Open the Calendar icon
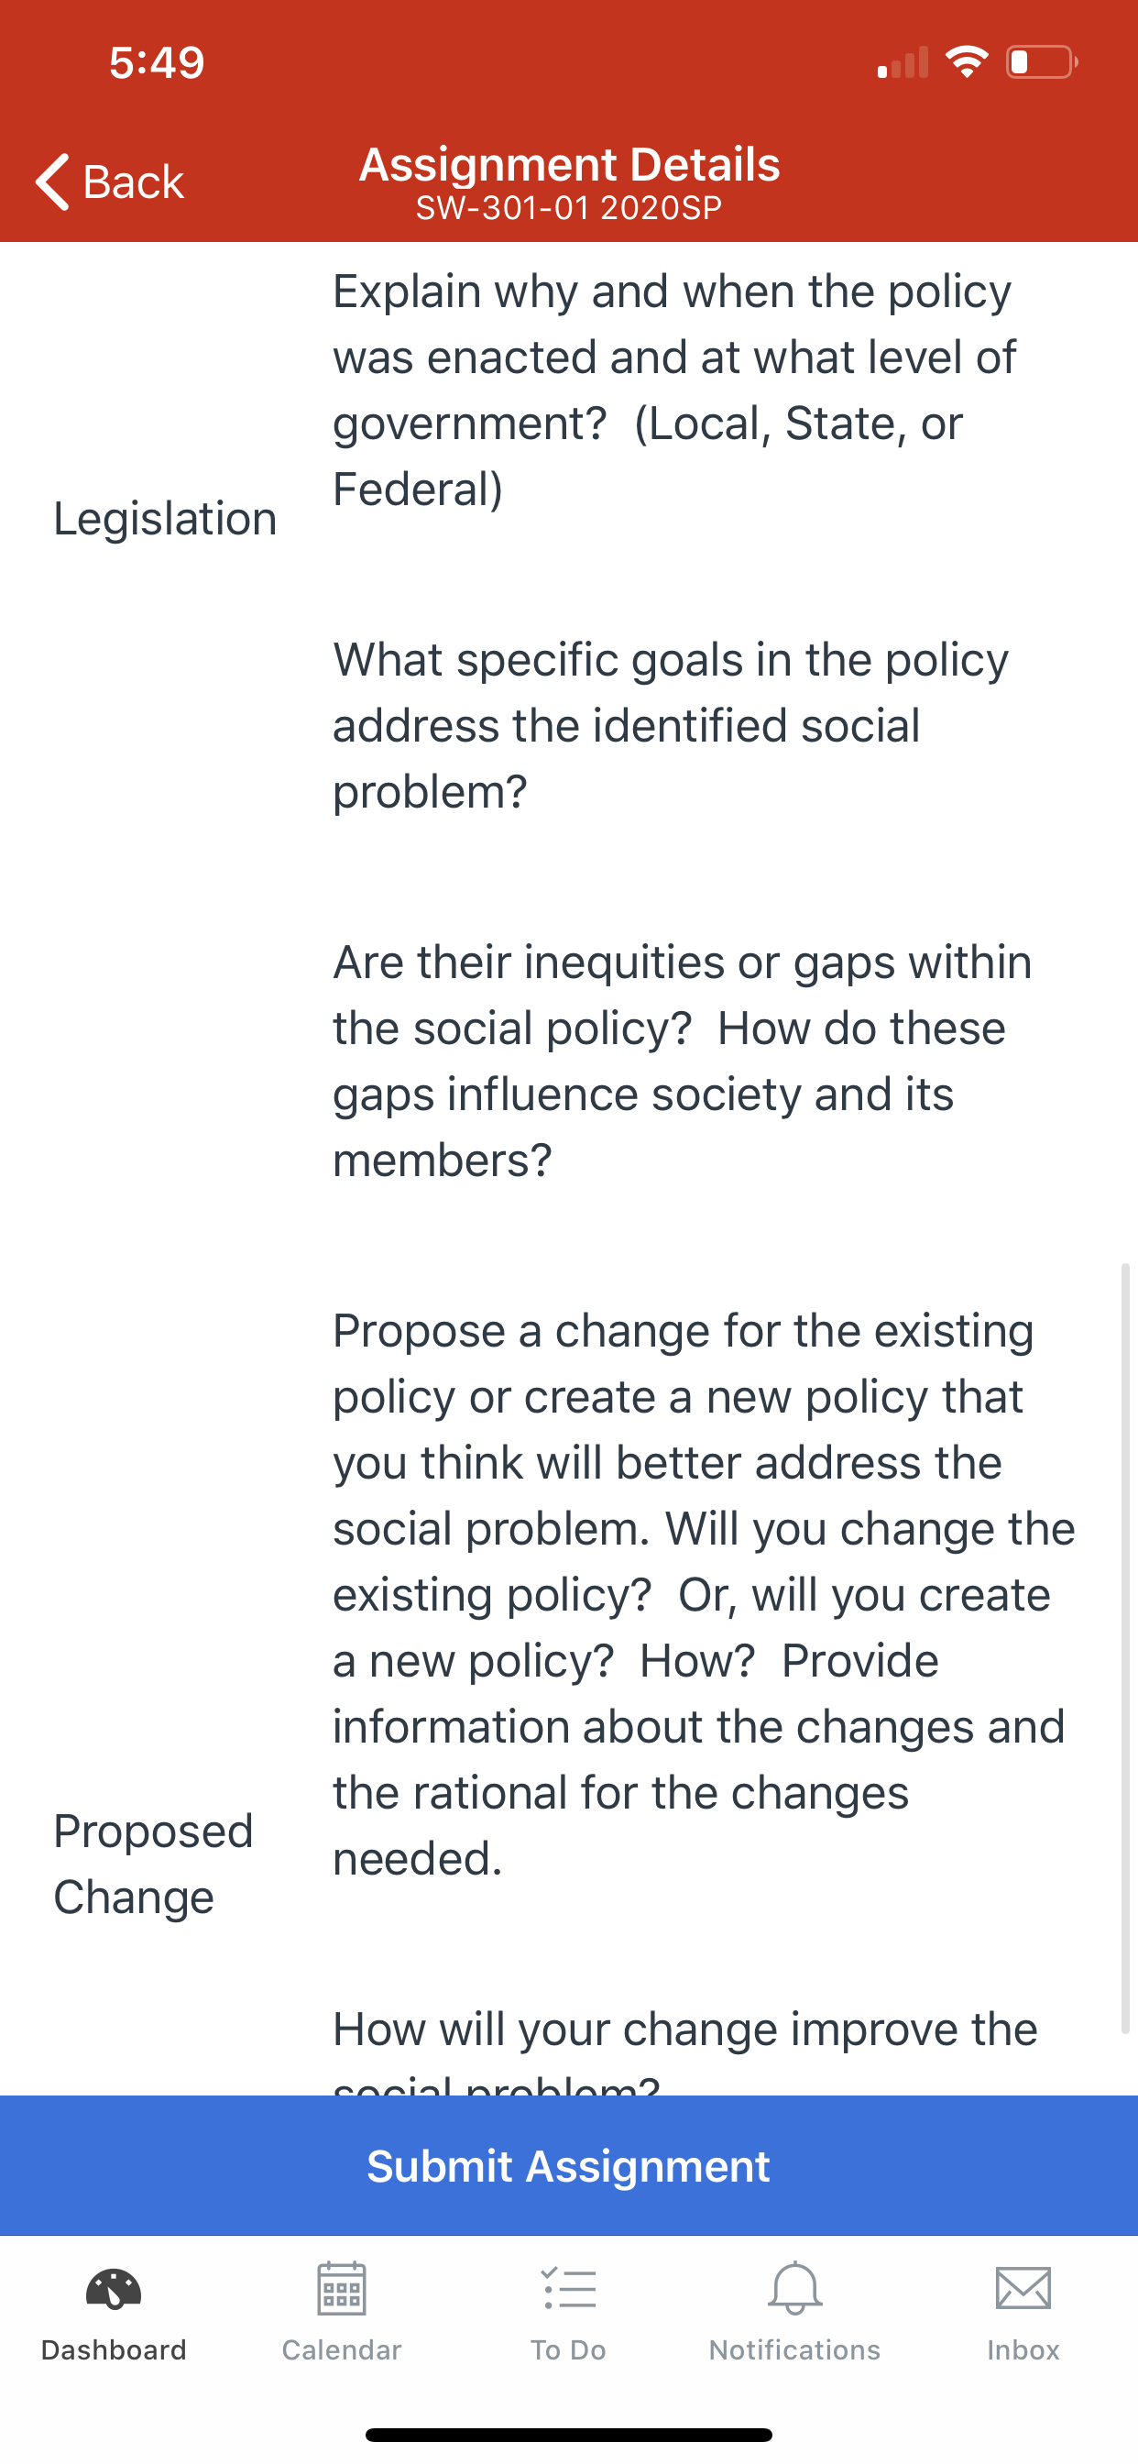Image resolution: width=1138 pixels, height=2464 pixels. pos(342,2288)
